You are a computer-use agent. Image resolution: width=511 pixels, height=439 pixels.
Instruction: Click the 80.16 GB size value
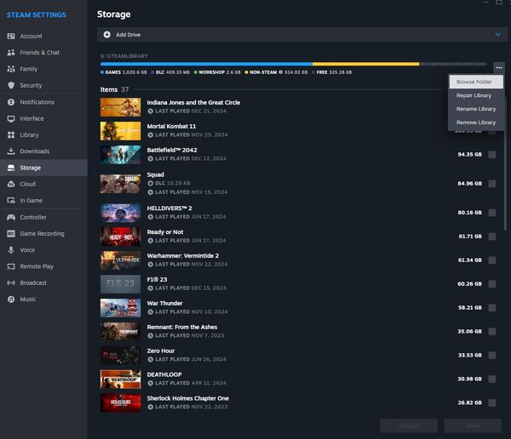pyautogui.click(x=469, y=213)
